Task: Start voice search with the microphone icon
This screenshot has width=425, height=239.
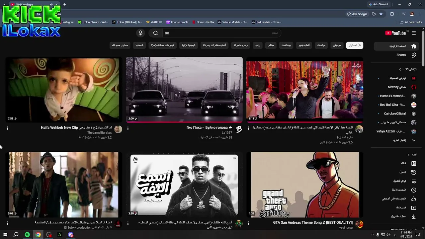Action: (x=140, y=33)
